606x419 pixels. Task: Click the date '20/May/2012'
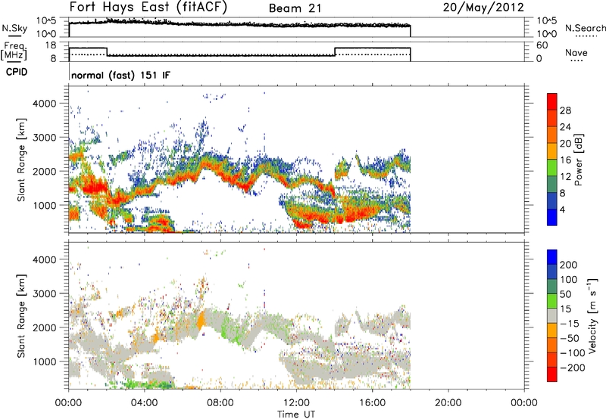tap(483, 8)
